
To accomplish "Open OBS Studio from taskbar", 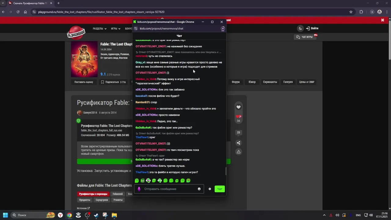I will (x=87, y=215).
